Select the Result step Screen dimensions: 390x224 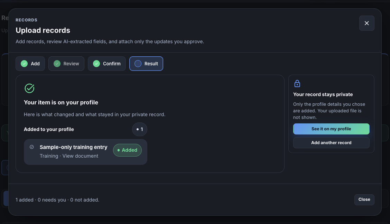tap(146, 64)
